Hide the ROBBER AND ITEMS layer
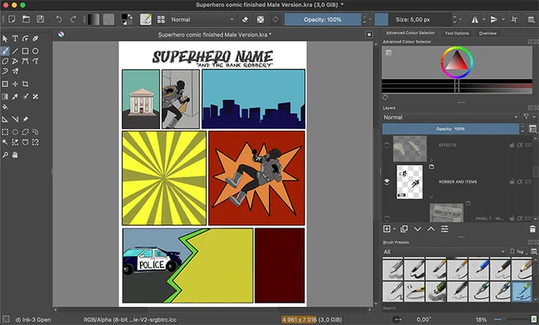 click(x=387, y=182)
